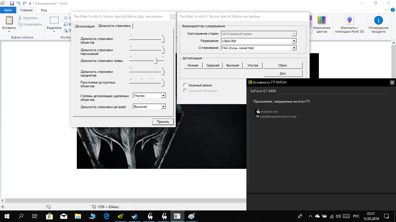Open advanced settings with Доп. button

pyautogui.click(x=283, y=73)
